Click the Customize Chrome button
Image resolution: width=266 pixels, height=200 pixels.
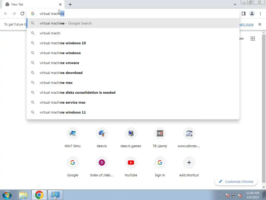[236, 182]
